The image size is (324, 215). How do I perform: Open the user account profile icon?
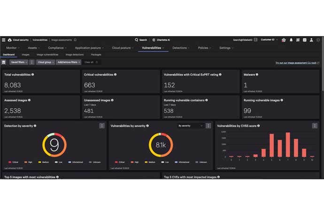tap(311, 40)
